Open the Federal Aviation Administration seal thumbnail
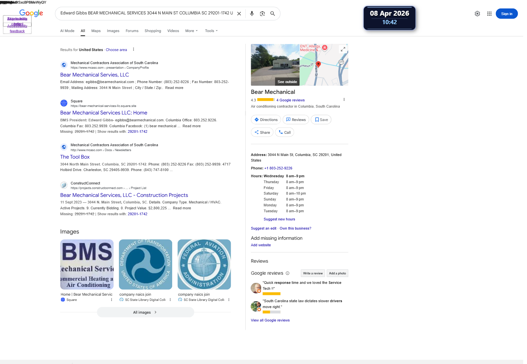The width and height of the screenshot is (527, 364). coord(204,265)
